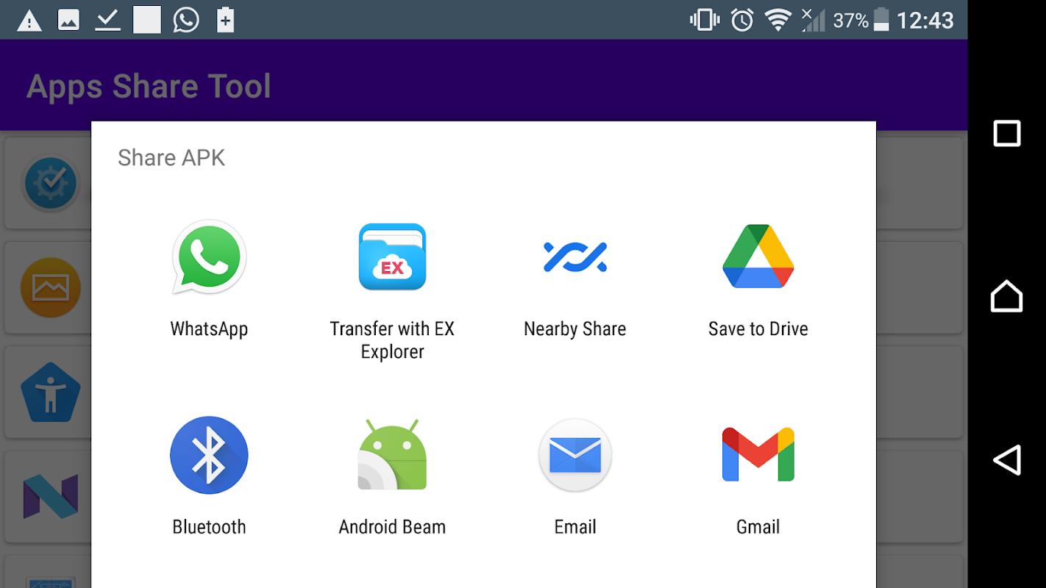The width and height of the screenshot is (1046, 588).
Task: Tap the 12:43 clock in status bar
Action: point(925,20)
